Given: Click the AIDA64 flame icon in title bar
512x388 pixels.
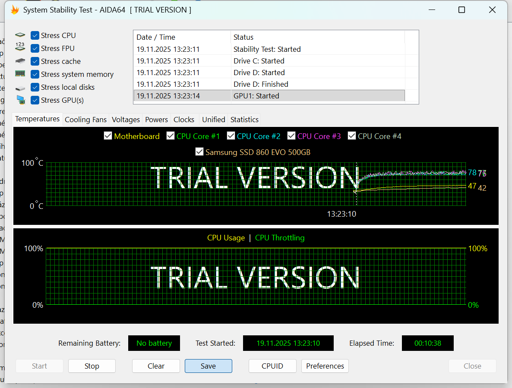Looking at the screenshot, I should pyautogui.click(x=15, y=10).
